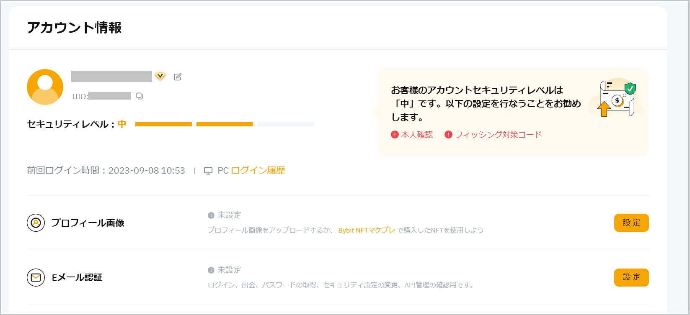
Task: Copy the UID with the copy icon
Action: click(140, 96)
